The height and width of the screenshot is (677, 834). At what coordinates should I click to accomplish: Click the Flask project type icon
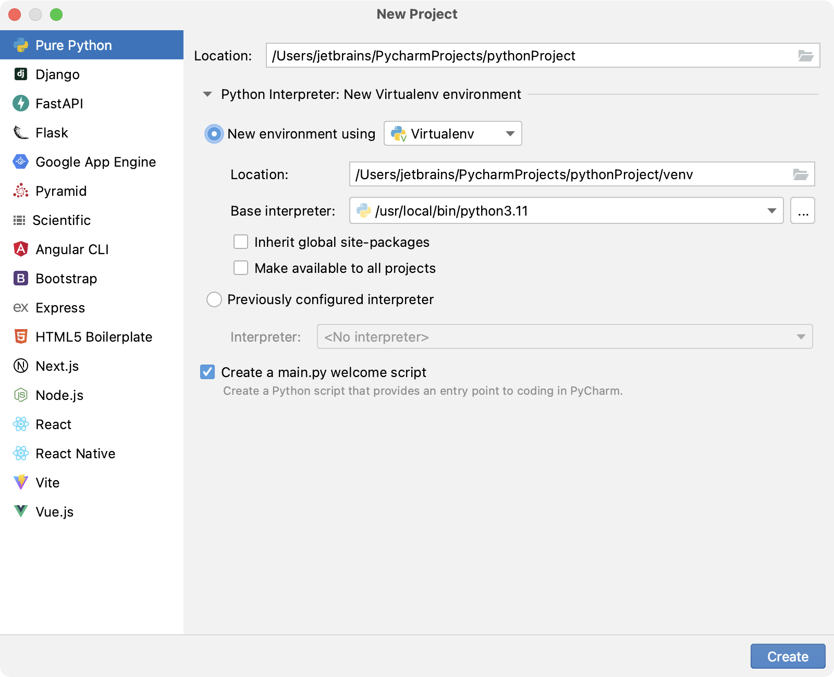click(20, 132)
